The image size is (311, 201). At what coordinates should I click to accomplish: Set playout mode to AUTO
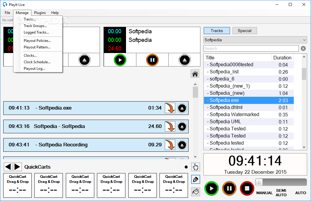click(x=301, y=193)
